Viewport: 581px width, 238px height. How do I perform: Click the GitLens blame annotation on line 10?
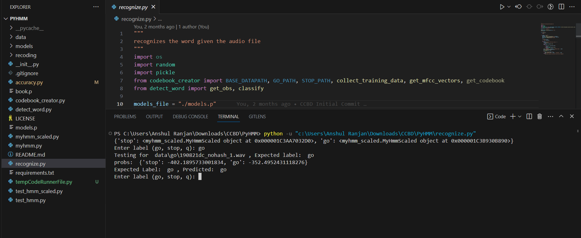(x=301, y=104)
